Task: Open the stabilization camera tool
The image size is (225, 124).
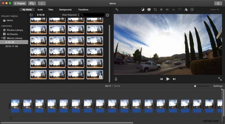Action: [x=161, y=10]
